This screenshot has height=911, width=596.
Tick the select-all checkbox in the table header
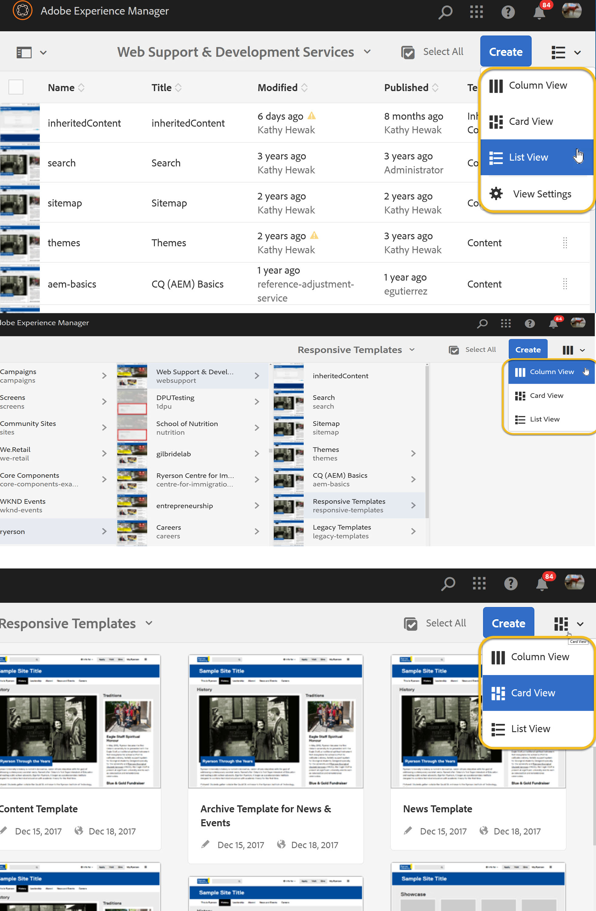coord(16,87)
